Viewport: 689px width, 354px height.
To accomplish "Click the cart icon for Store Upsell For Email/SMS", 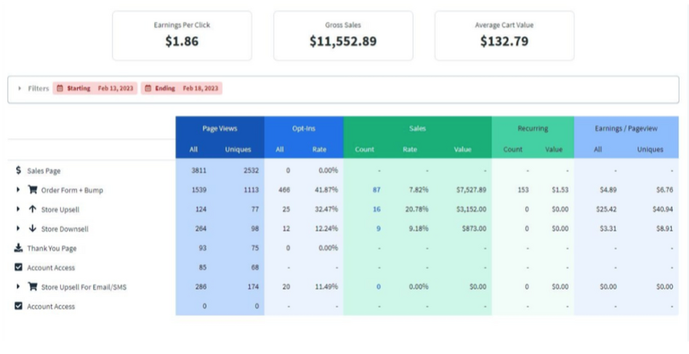I will point(32,287).
